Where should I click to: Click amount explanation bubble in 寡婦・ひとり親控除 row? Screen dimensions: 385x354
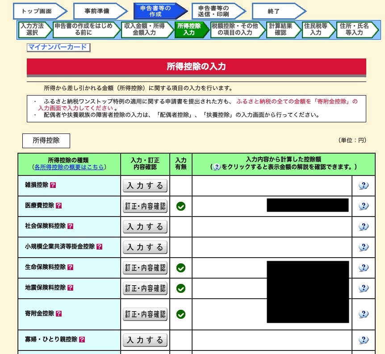[364, 340]
